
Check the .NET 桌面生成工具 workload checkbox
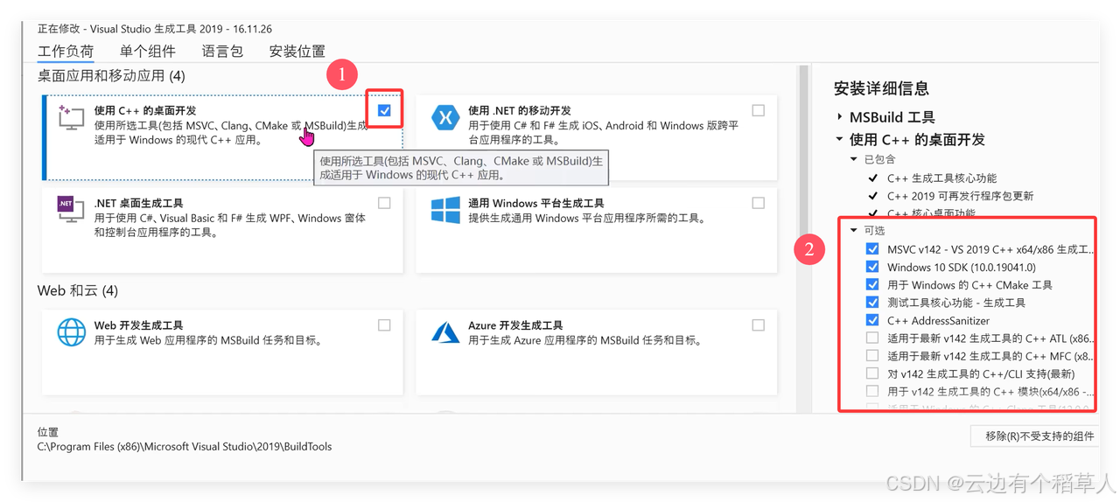[384, 203]
